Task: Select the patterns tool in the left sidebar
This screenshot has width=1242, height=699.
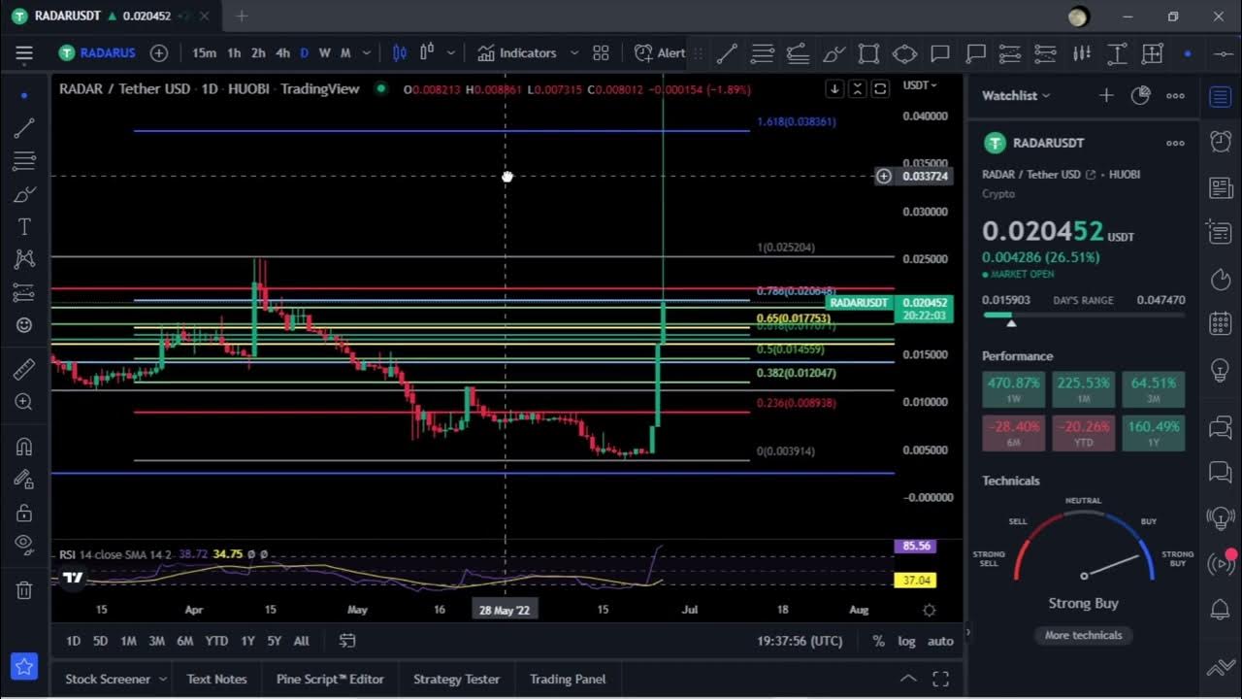Action: pyautogui.click(x=24, y=259)
